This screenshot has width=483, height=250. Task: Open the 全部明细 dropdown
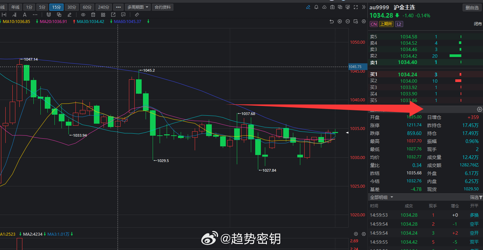(x=381, y=197)
